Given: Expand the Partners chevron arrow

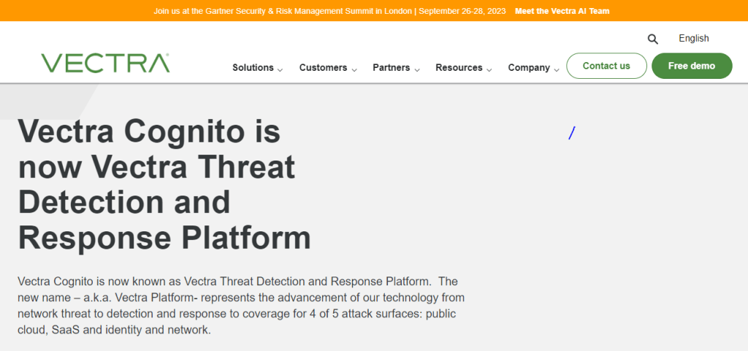Looking at the screenshot, I should (x=417, y=69).
